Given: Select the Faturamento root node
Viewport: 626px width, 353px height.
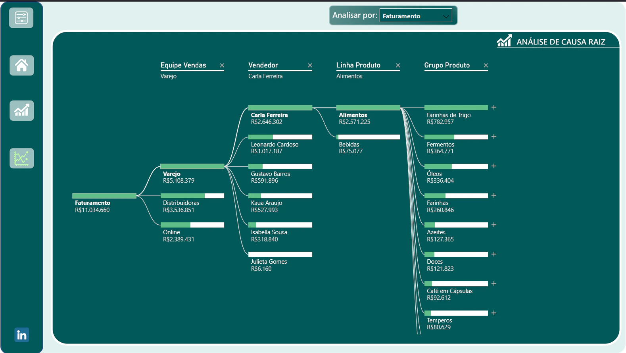Looking at the screenshot, I should [x=104, y=203].
